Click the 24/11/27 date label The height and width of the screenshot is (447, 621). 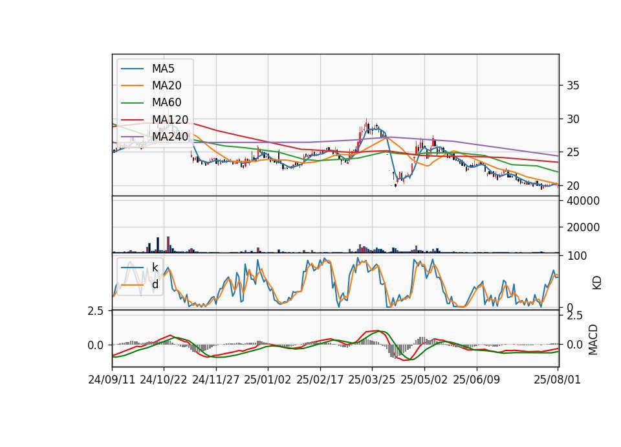(x=216, y=380)
